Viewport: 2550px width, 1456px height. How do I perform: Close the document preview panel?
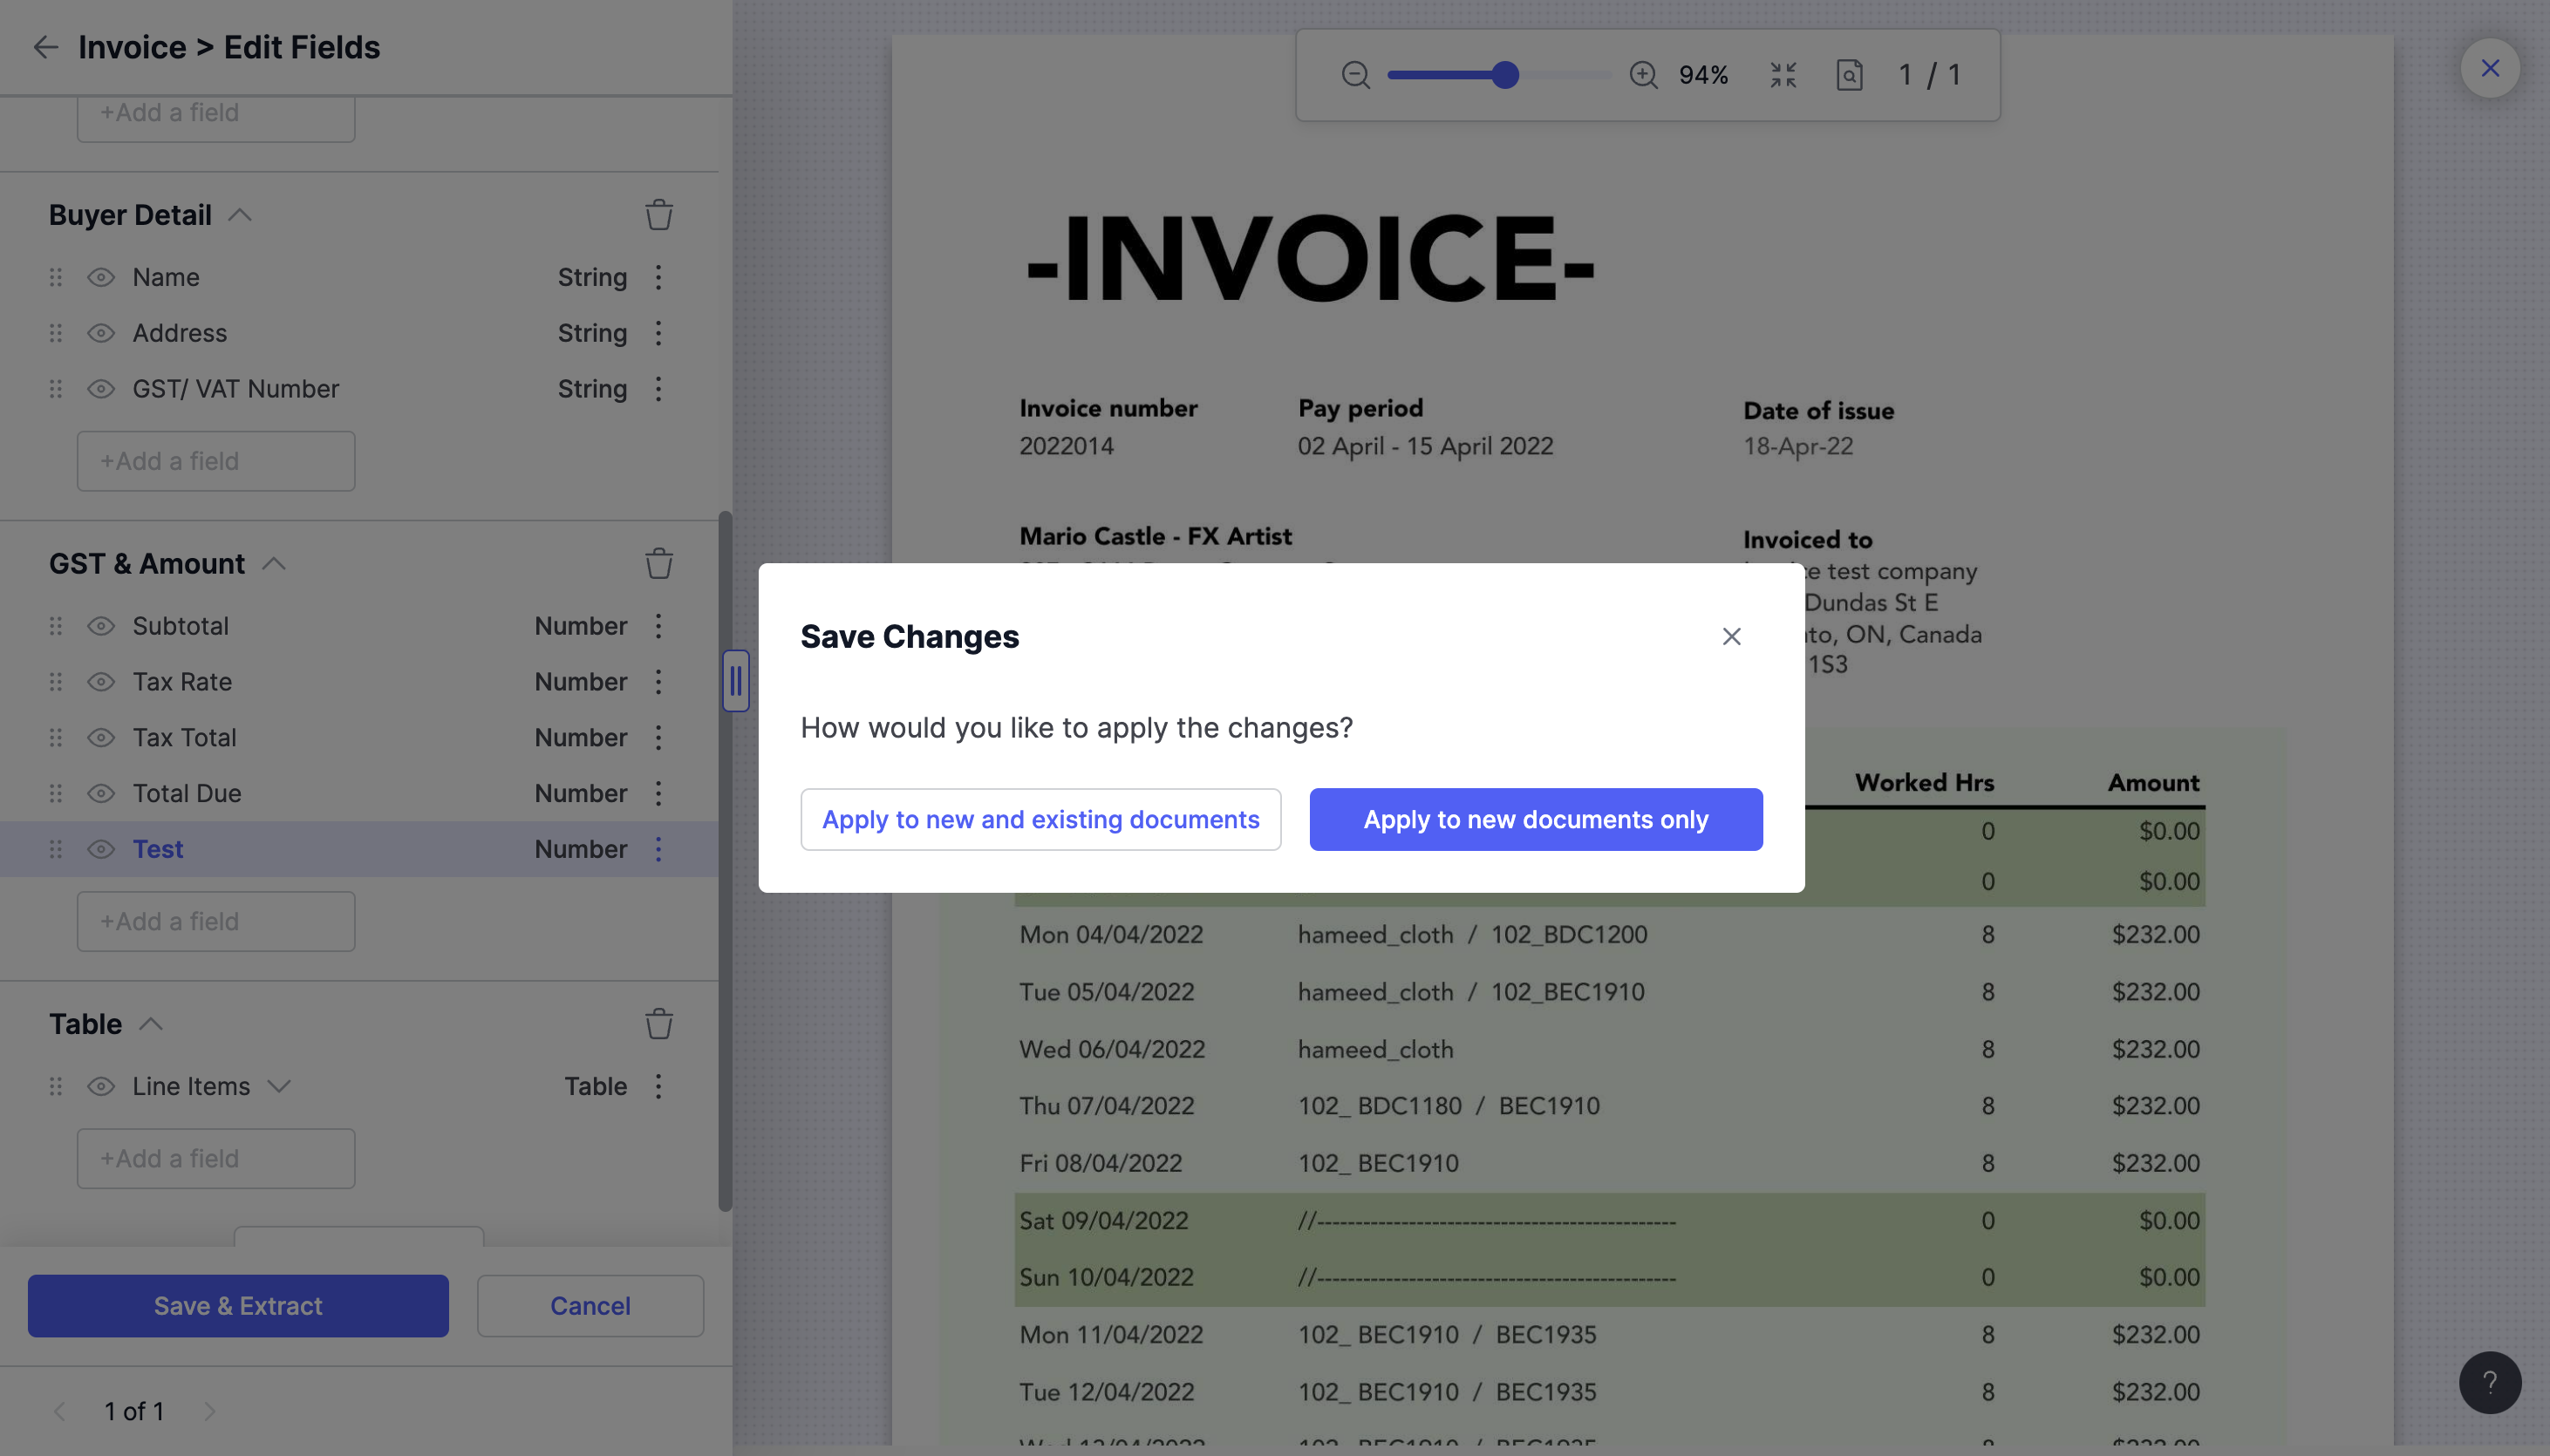click(2490, 68)
